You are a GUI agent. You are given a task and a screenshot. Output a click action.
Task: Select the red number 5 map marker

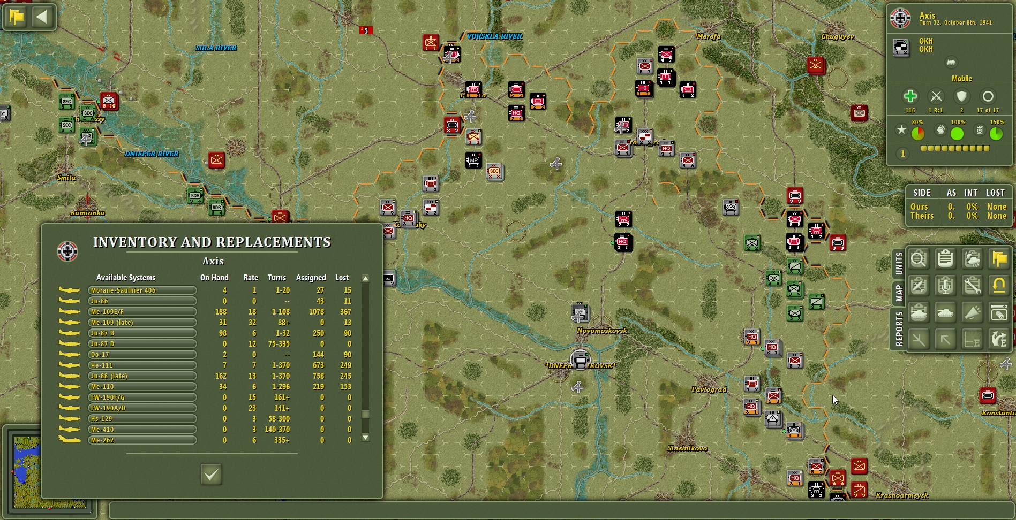coord(366,30)
